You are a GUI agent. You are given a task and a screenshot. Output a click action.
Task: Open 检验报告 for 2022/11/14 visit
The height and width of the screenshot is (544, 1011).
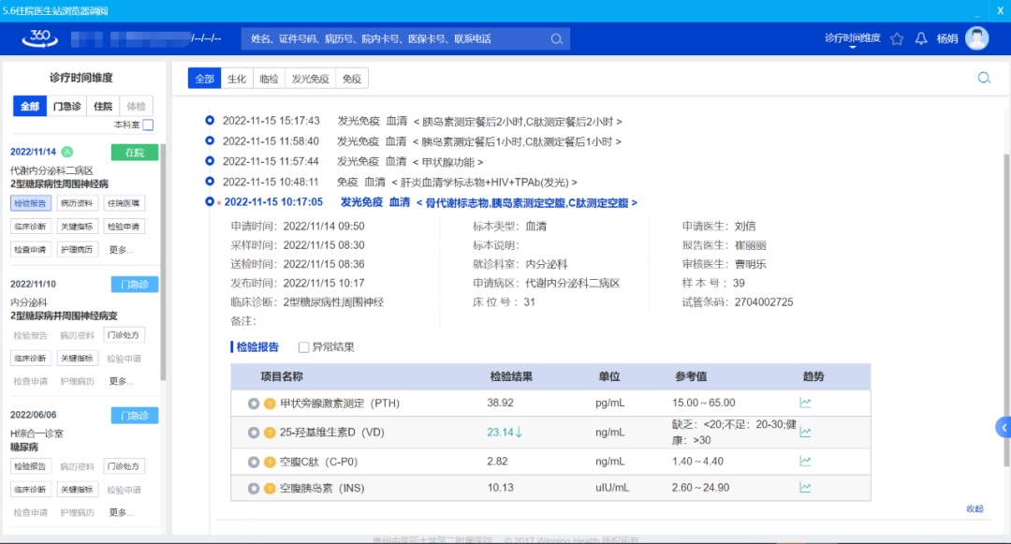[x=30, y=203]
